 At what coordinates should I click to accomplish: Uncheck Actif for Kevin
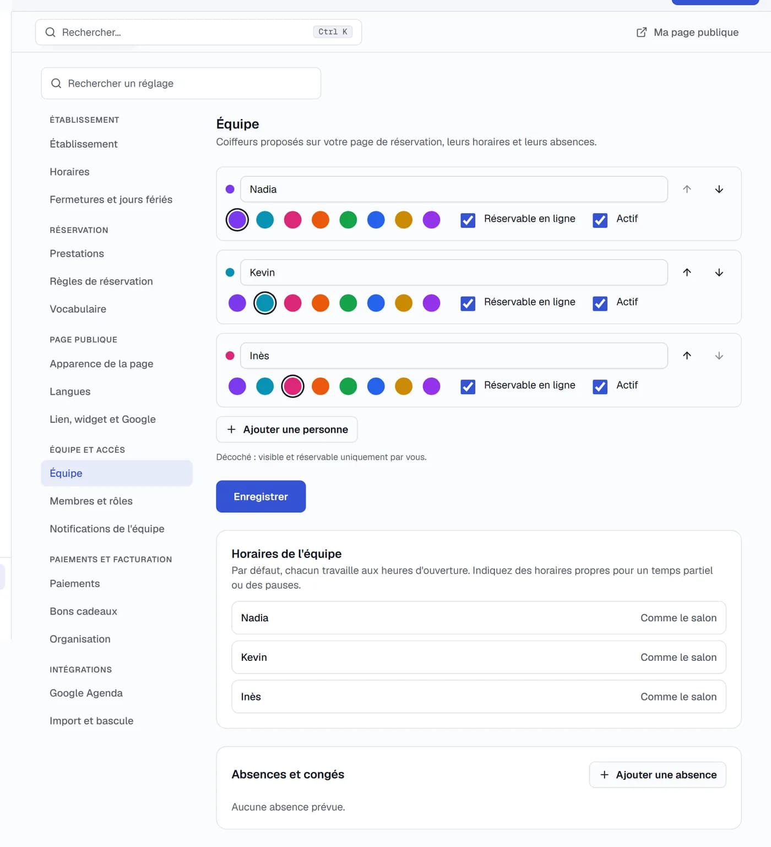pos(600,303)
